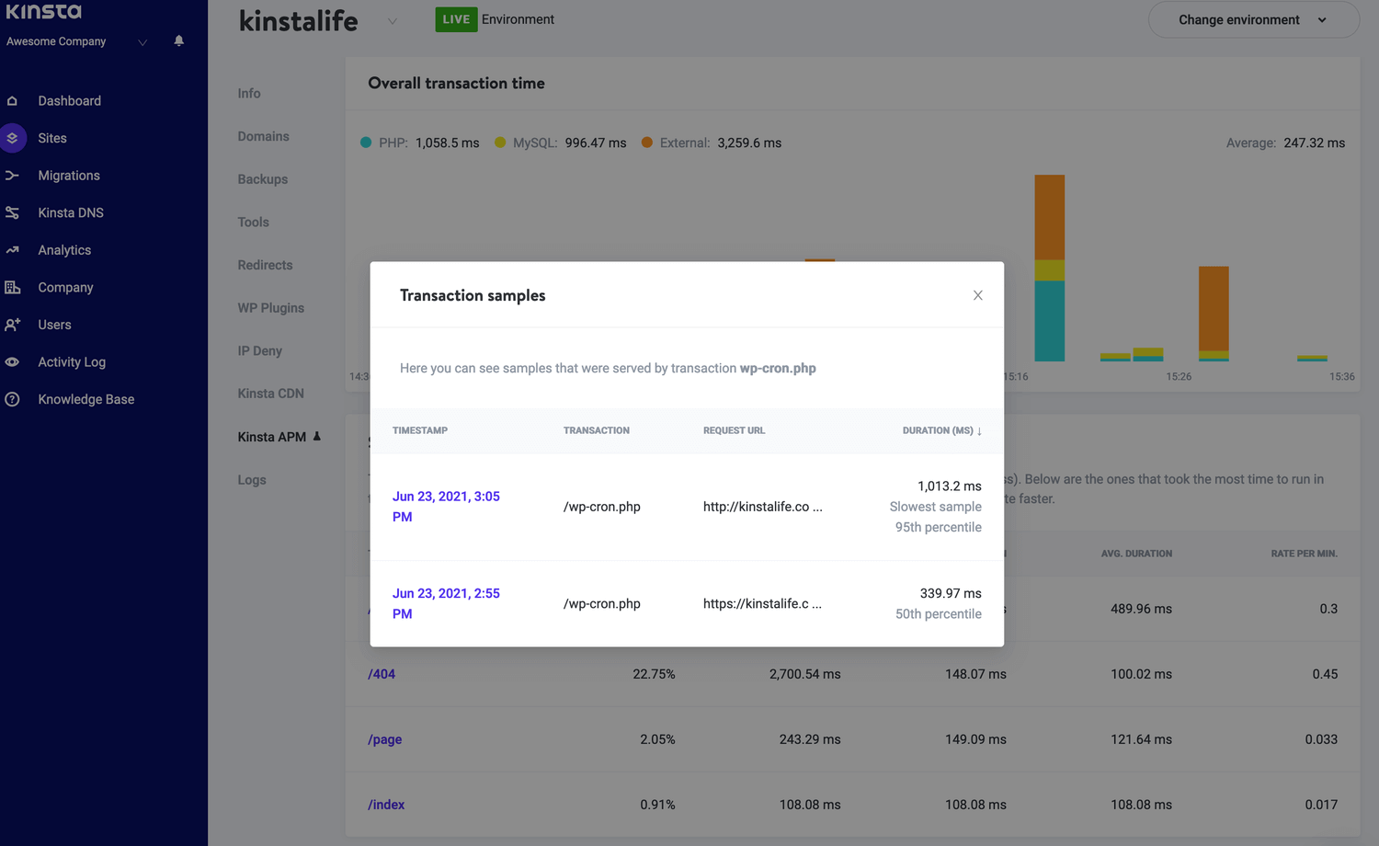Image resolution: width=1379 pixels, height=846 pixels.
Task: Expand the kinstalife site chevron
Action: pyautogui.click(x=393, y=21)
